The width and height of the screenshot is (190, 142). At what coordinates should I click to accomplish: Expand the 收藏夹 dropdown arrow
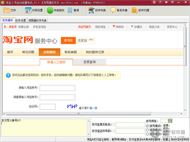145,27
